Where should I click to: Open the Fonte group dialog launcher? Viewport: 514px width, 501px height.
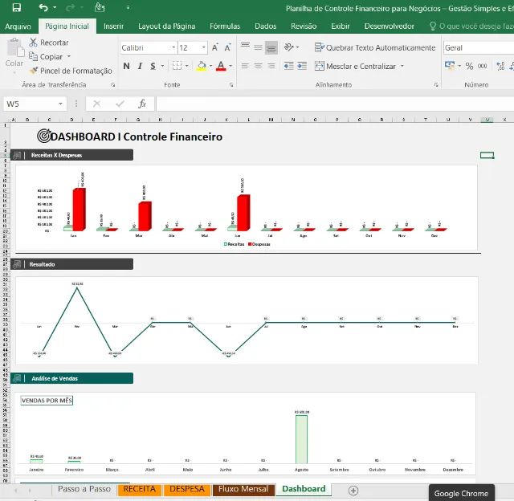point(231,85)
